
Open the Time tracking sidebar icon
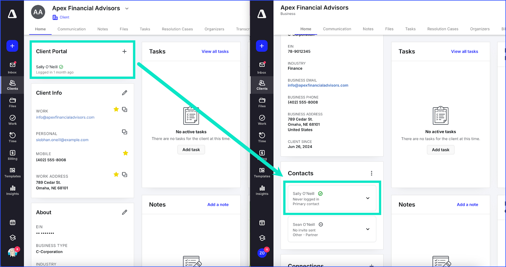[x=12, y=138]
